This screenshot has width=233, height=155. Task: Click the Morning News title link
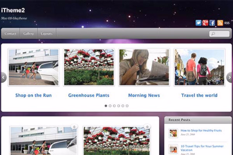point(144,95)
